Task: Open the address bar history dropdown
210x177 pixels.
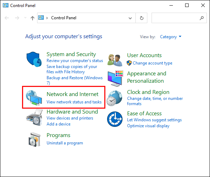Action: click(x=130, y=18)
